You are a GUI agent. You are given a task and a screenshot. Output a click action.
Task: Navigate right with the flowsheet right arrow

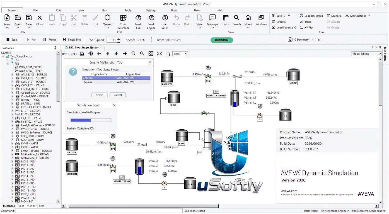125,53
